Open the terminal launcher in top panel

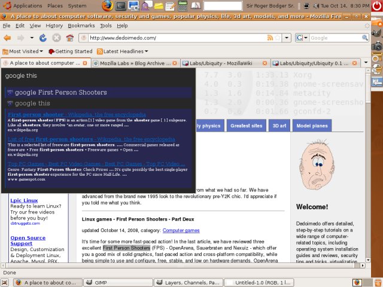coord(121,6)
